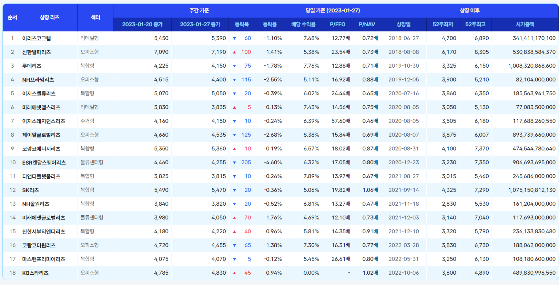Click the down arrow icon in 디앤디플랫폼리츠 row
The width and height of the screenshot is (559, 285).
tap(234, 176)
